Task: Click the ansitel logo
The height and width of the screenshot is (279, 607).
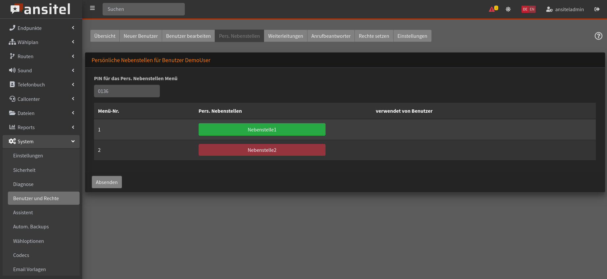Action: [40, 9]
